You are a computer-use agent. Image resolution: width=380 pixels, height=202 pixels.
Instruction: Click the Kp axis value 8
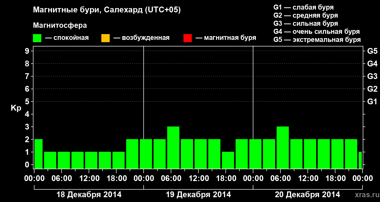pyautogui.click(x=28, y=64)
